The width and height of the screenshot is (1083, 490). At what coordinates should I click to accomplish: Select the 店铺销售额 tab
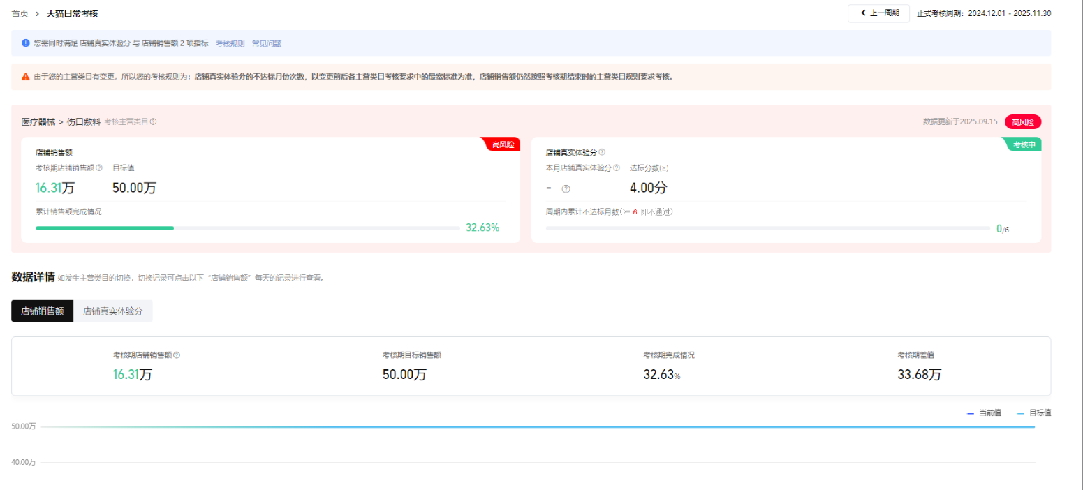pyautogui.click(x=42, y=311)
